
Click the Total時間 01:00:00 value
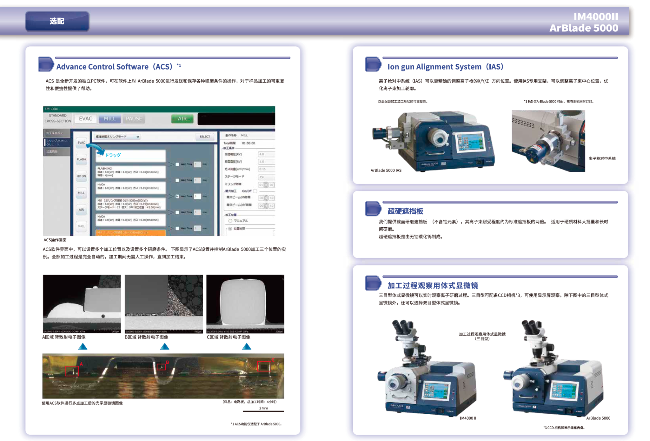[248, 143]
